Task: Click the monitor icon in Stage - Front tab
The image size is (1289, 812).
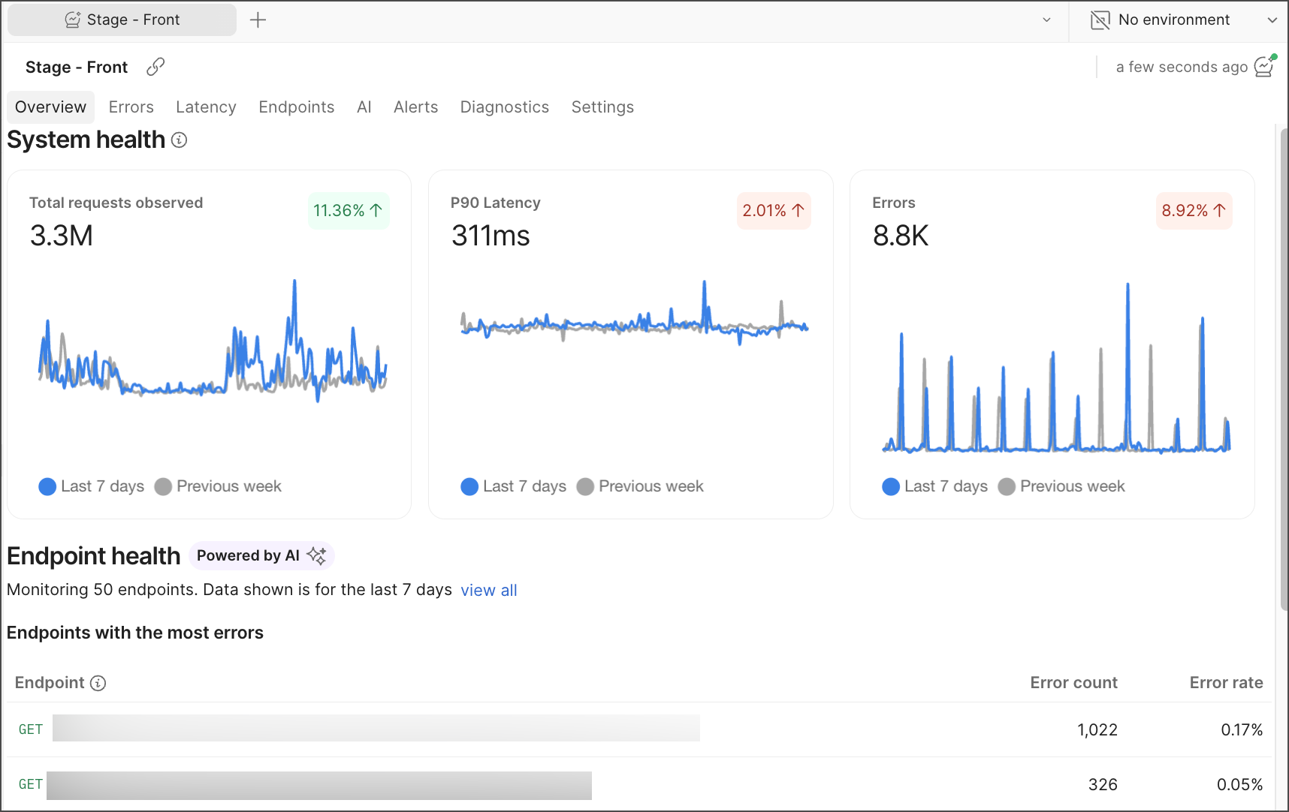Action: pos(73,20)
